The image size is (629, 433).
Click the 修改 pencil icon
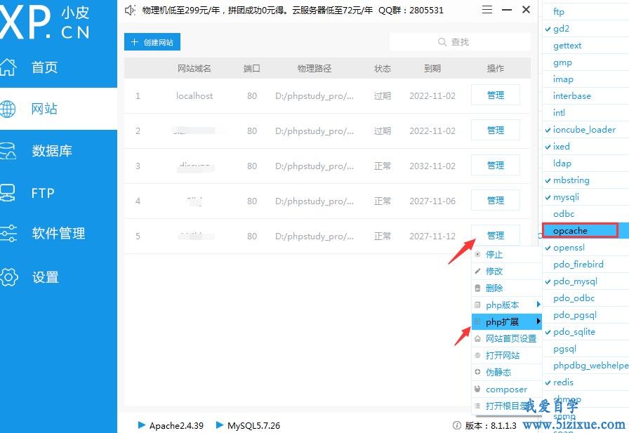pos(477,271)
